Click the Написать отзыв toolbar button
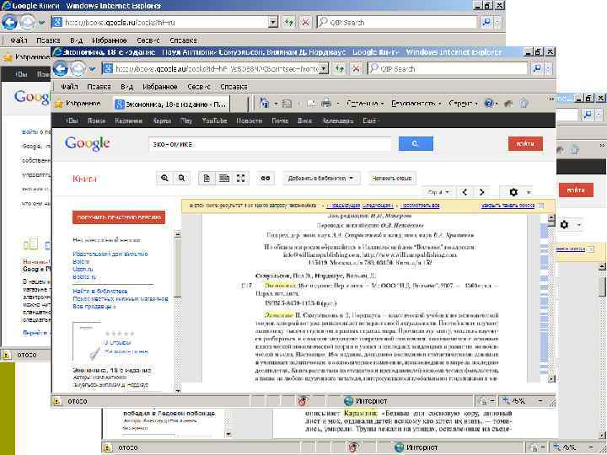The width and height of the screenshot is (607, 455). [391, 179]
